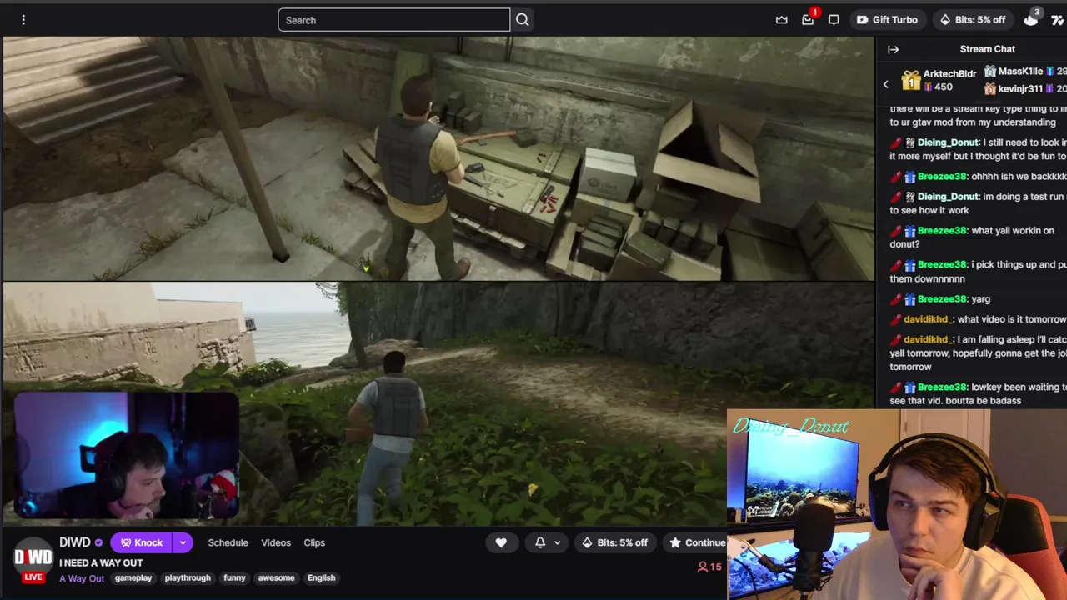Click Breezee38 on what yall workin message
1067x600 pixels.
coord(943,231)
